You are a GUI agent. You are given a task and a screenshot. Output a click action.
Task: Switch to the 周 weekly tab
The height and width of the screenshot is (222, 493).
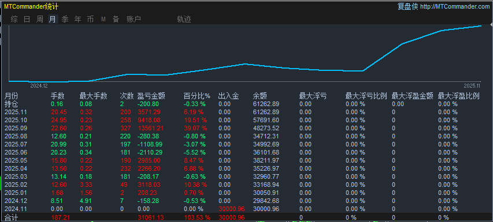[40, 20]
